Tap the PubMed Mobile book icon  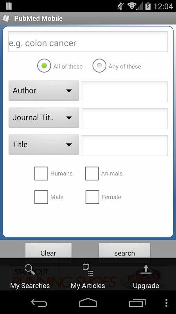6,18
